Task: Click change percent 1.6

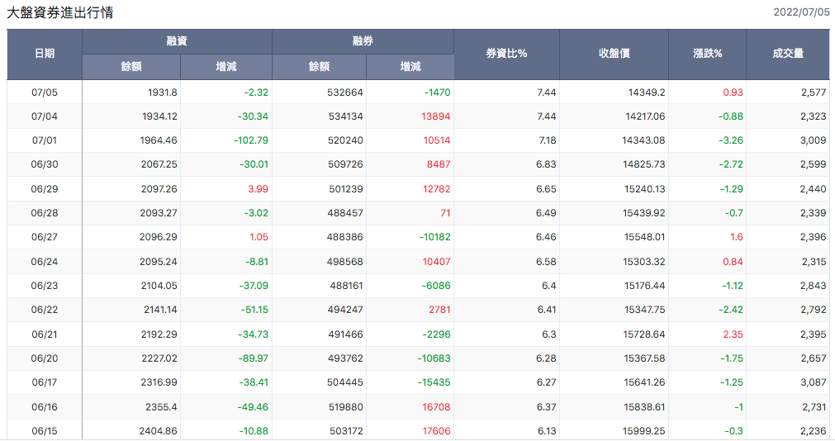Action: [737, 237]
